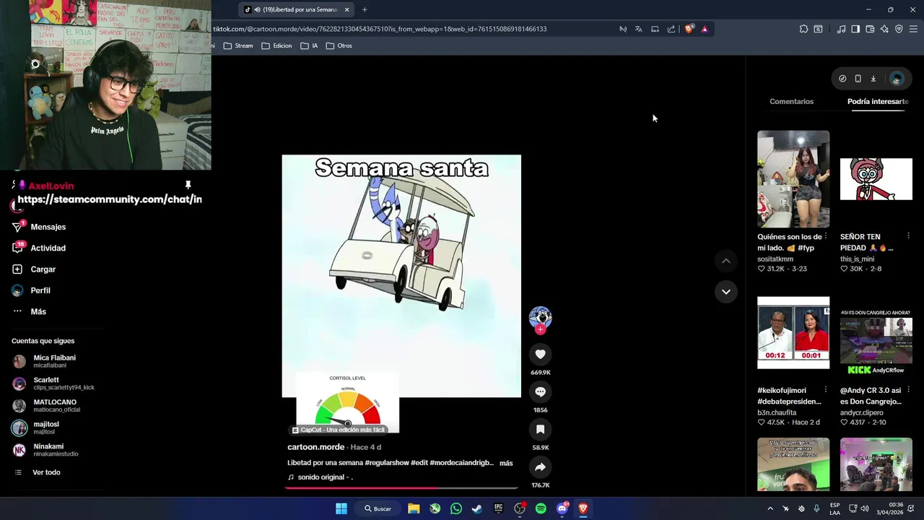Screen dimensions: 924x520
Task: Open the Edicion bookmarks folder
Action: (x=276, y=45)
